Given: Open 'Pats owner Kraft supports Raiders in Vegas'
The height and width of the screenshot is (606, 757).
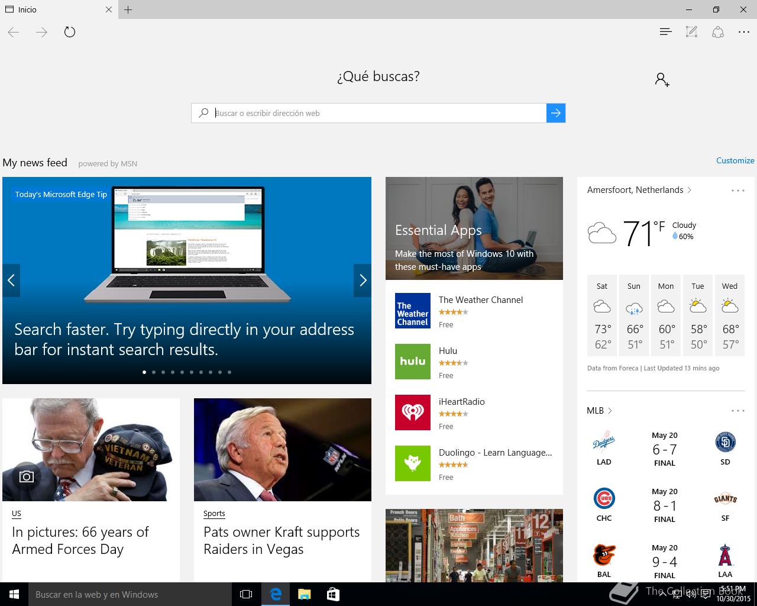Looking at the screenshot, I should (x=282, y=540).
